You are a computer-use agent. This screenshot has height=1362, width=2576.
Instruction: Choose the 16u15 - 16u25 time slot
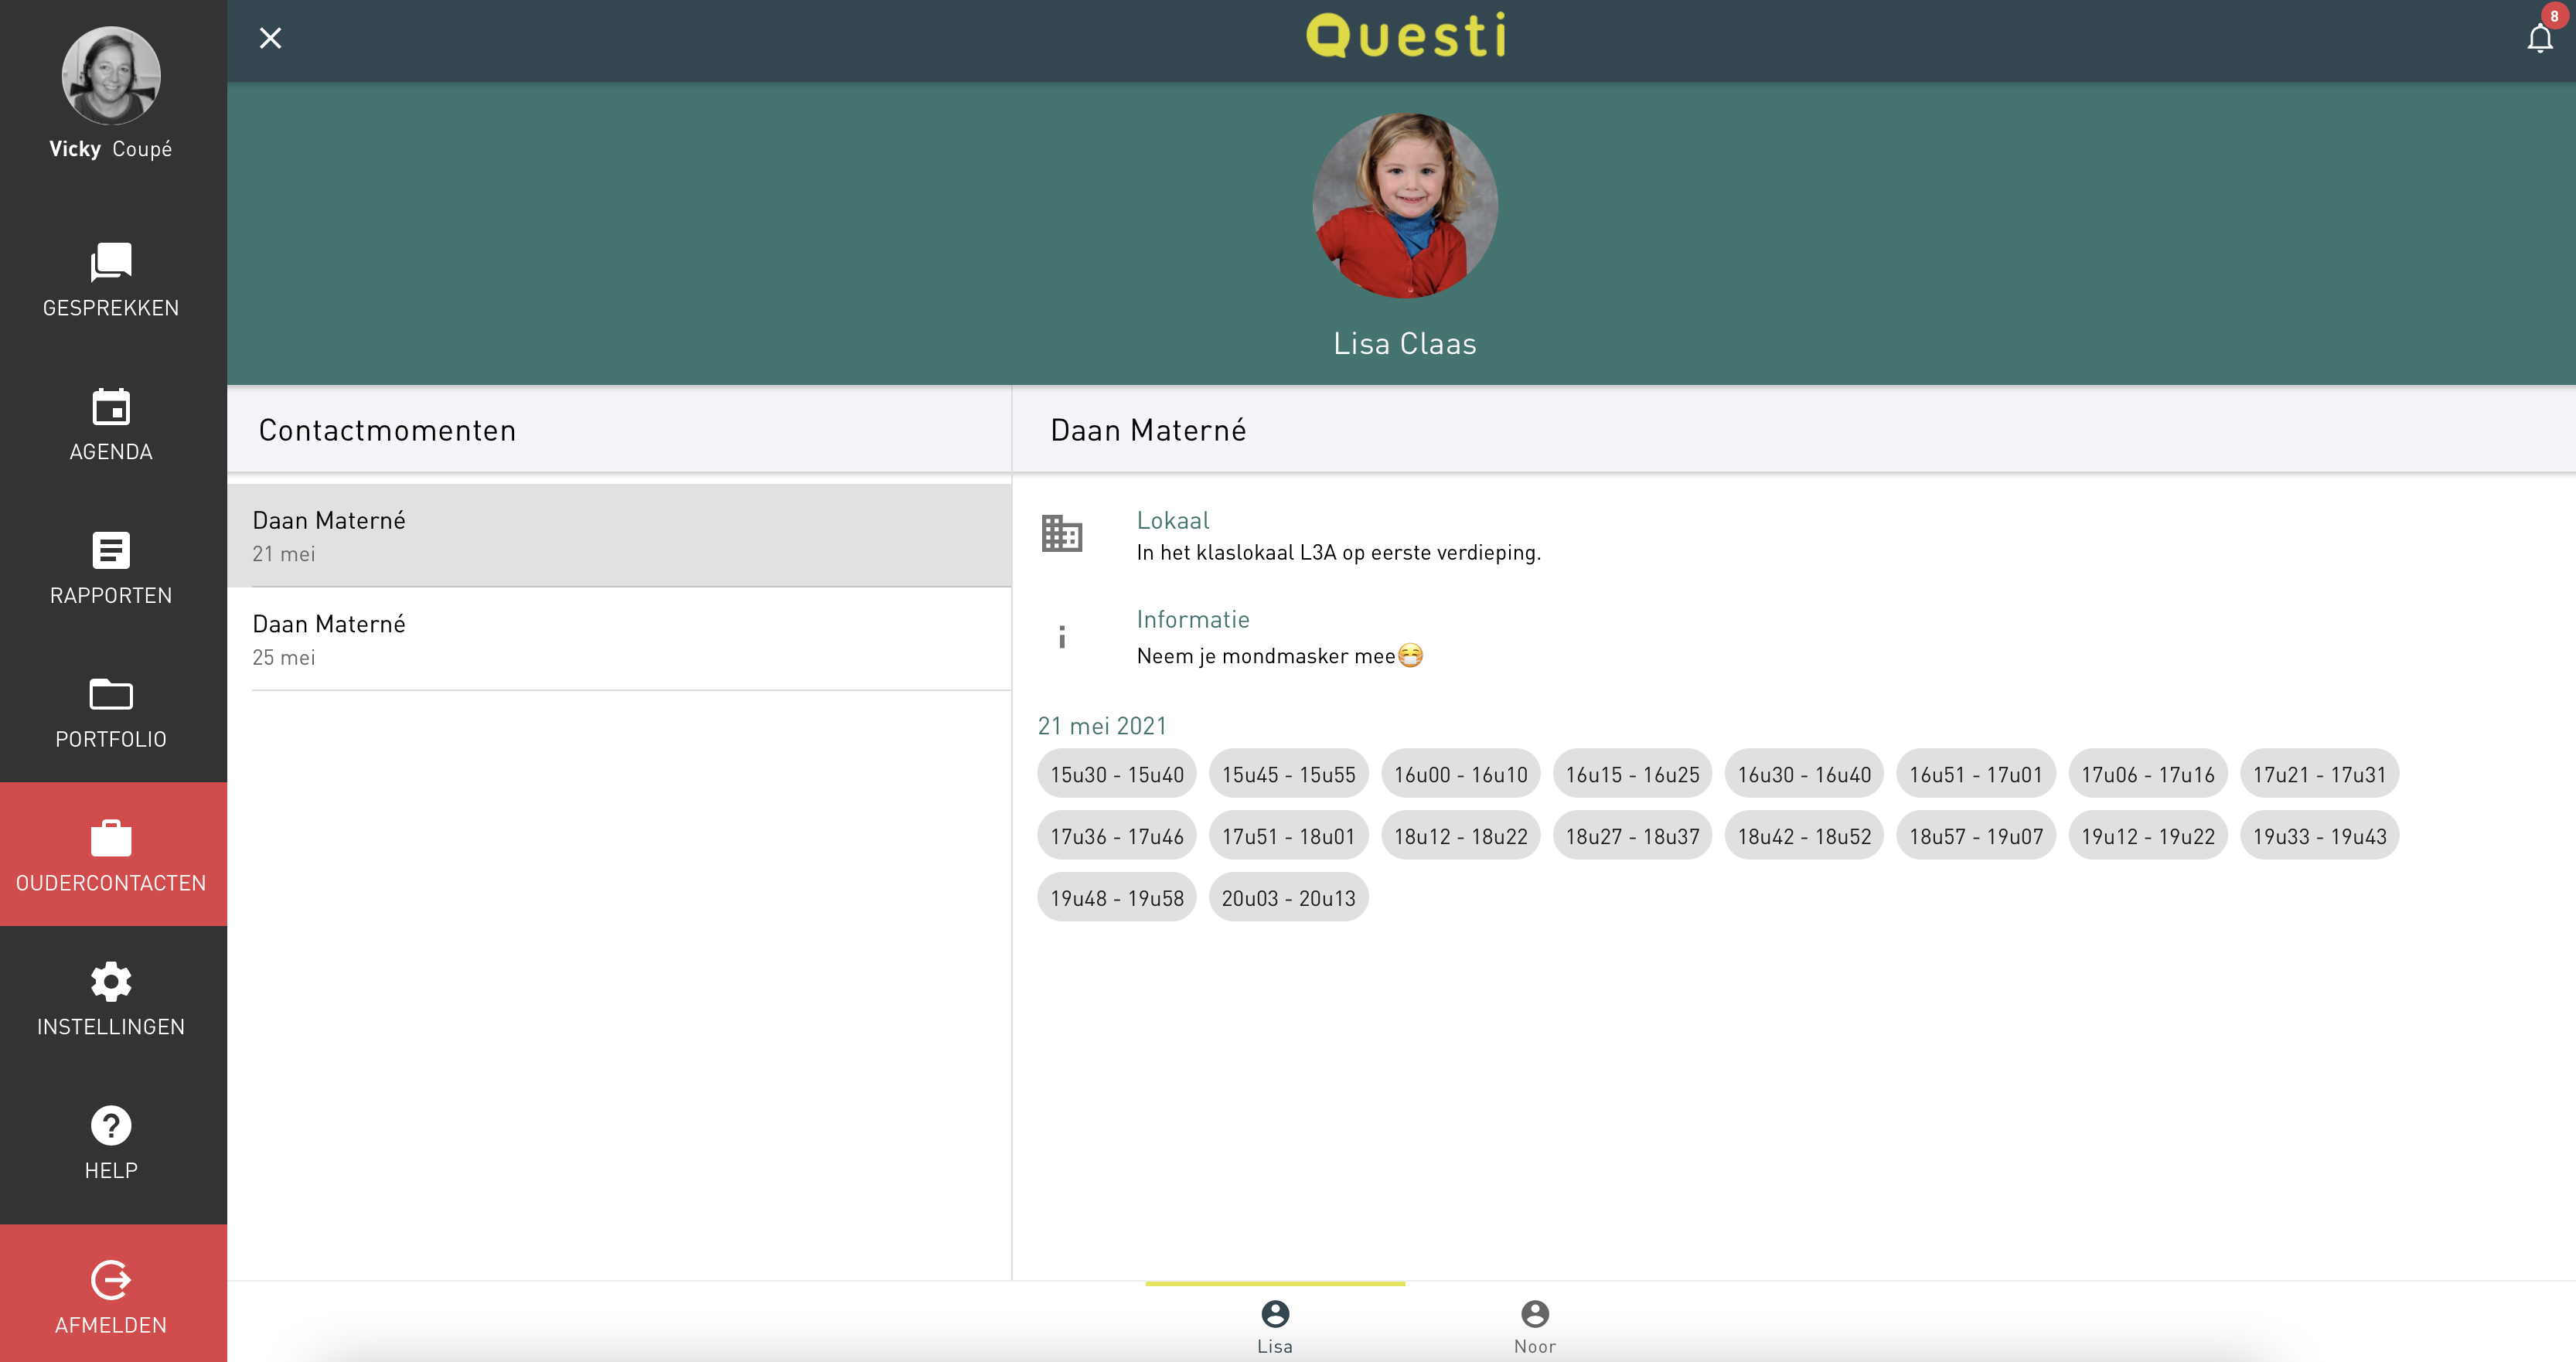[x=1633, y=774]
